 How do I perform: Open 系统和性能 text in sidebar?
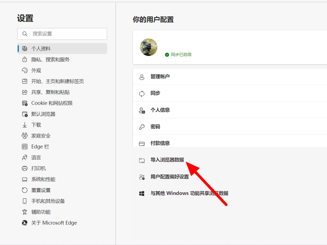point(43,179)
